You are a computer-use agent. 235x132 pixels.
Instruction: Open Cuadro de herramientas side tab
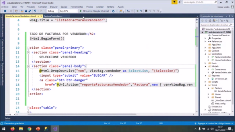[3, 50]
